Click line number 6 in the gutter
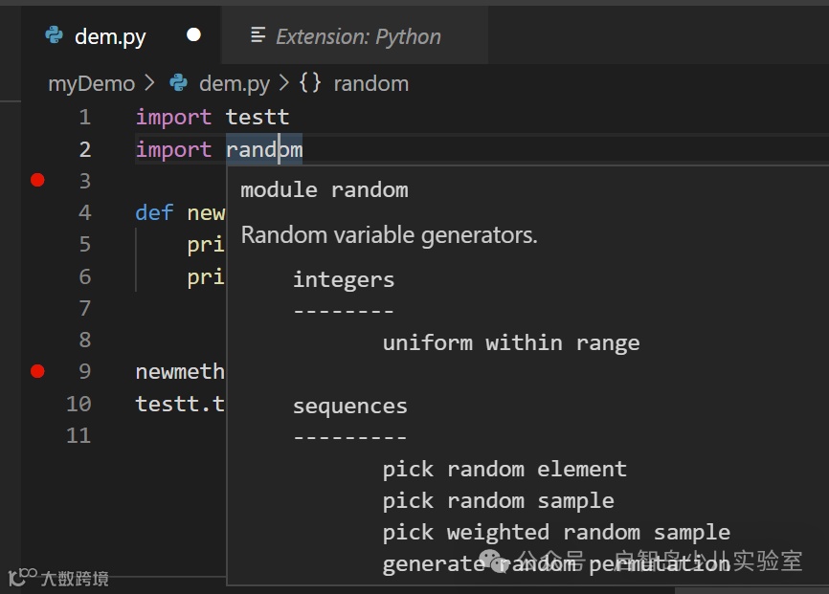829x594 pixels. point(85,276)
